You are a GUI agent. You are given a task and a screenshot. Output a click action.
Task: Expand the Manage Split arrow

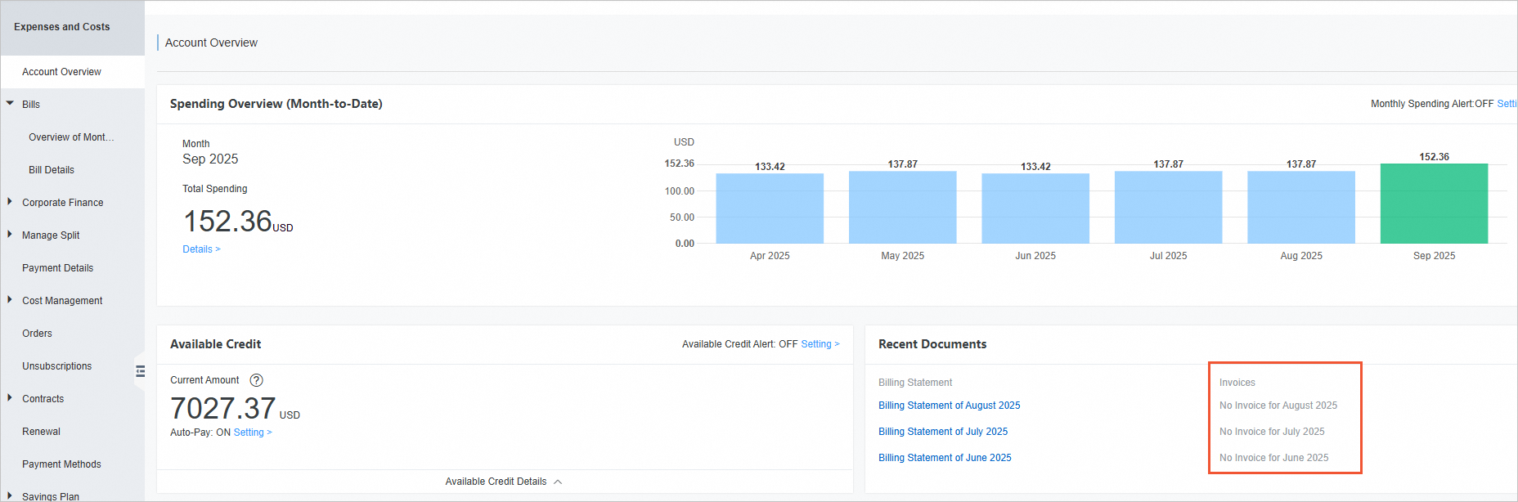pos(10,235)
